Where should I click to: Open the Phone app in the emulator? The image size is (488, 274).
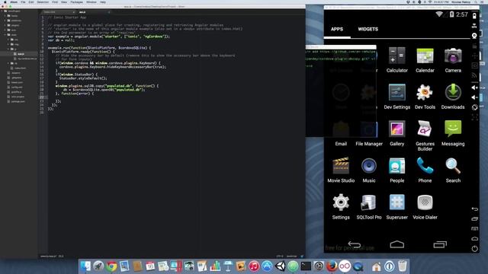[x=425, y=170]
